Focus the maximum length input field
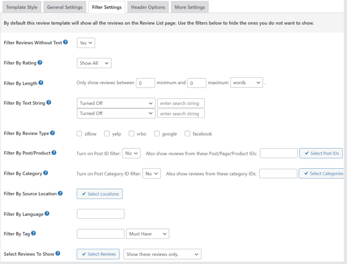This screenshot has width=347, height=264. pyautogui.click(x=197, y=83)
